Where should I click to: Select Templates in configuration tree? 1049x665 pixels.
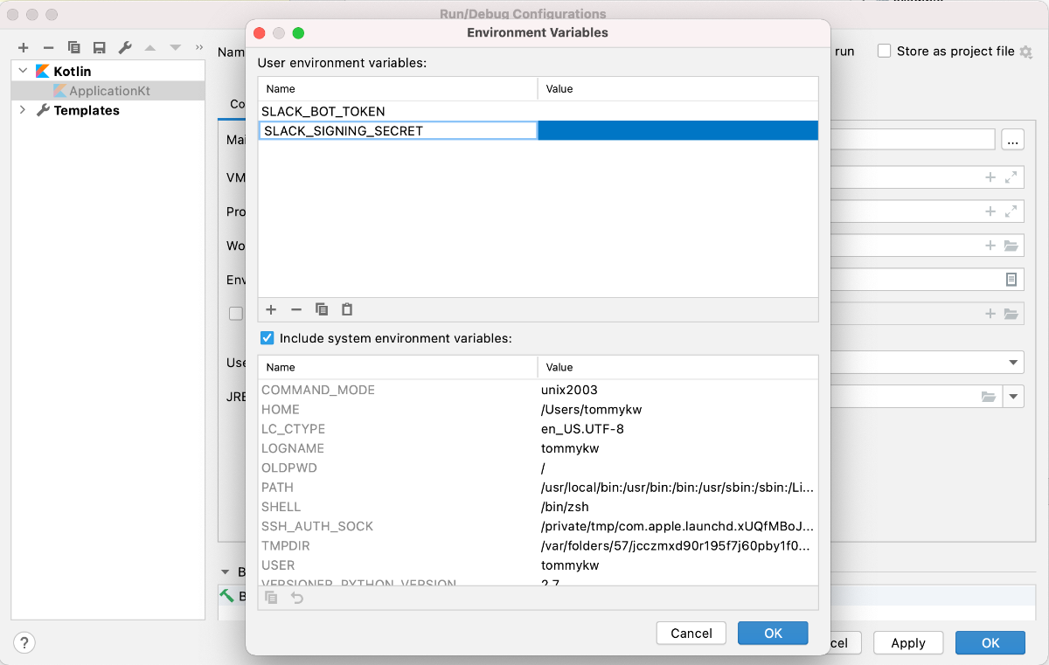pyautogui.click(x=87, y=110)
